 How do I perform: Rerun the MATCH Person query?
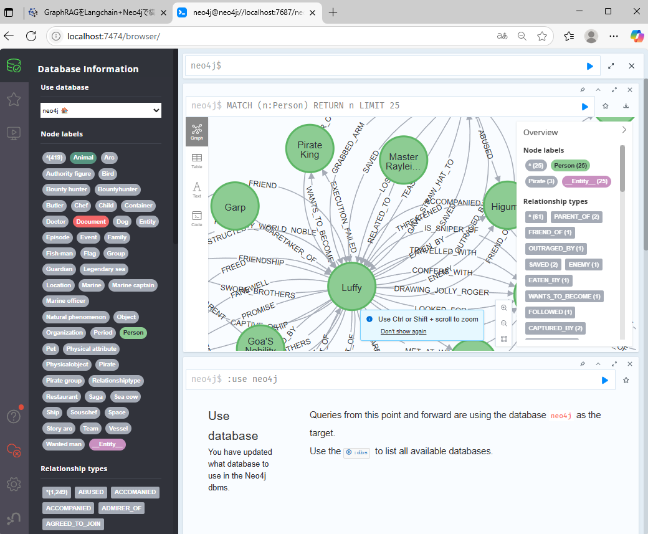coord(585,107)
